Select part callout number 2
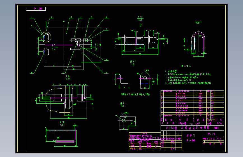Viewport: 243px width, 157px height. click(52, 17)
